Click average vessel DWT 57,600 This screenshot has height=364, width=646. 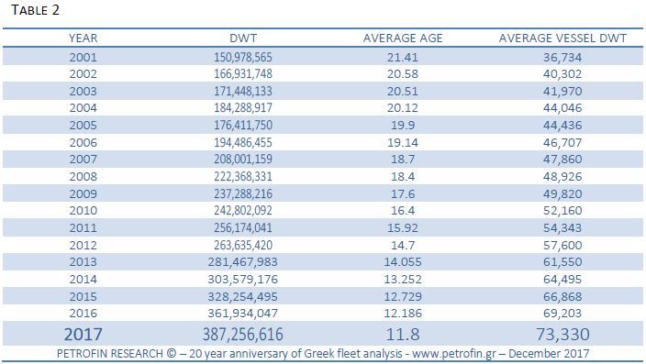coord(562,245)
